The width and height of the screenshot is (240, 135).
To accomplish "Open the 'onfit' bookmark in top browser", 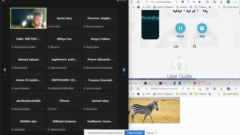I will pyautogui.click(x=147, y=7).
